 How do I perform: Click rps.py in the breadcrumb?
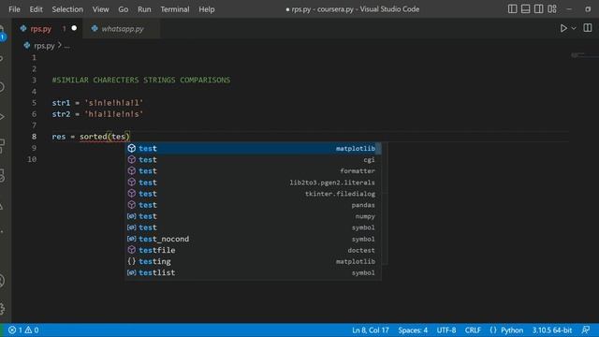pyautogui.click(x=44, y=46)
